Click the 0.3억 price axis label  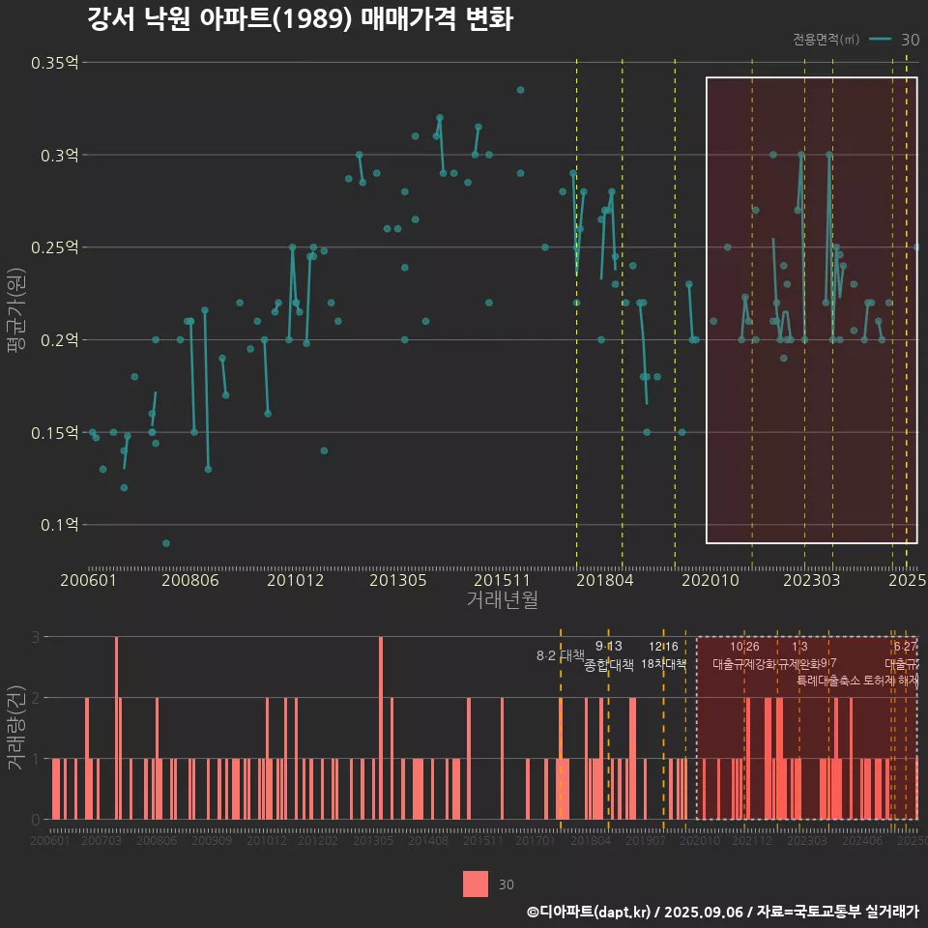[x=59, y=155]
